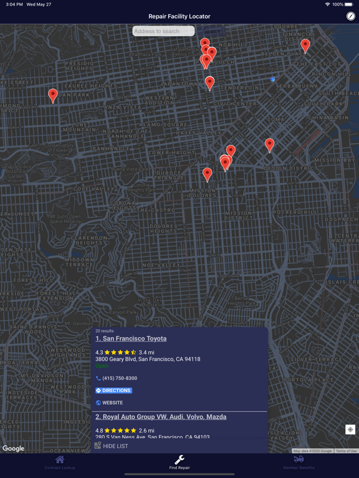This screenshot has height=478, width=359.
Task: Select the map pin at Jordan Park
Action: point(53,96)
